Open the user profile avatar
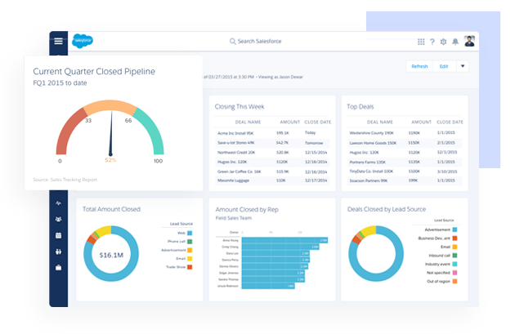Screen dimensions: 515x334 point(469,42)
